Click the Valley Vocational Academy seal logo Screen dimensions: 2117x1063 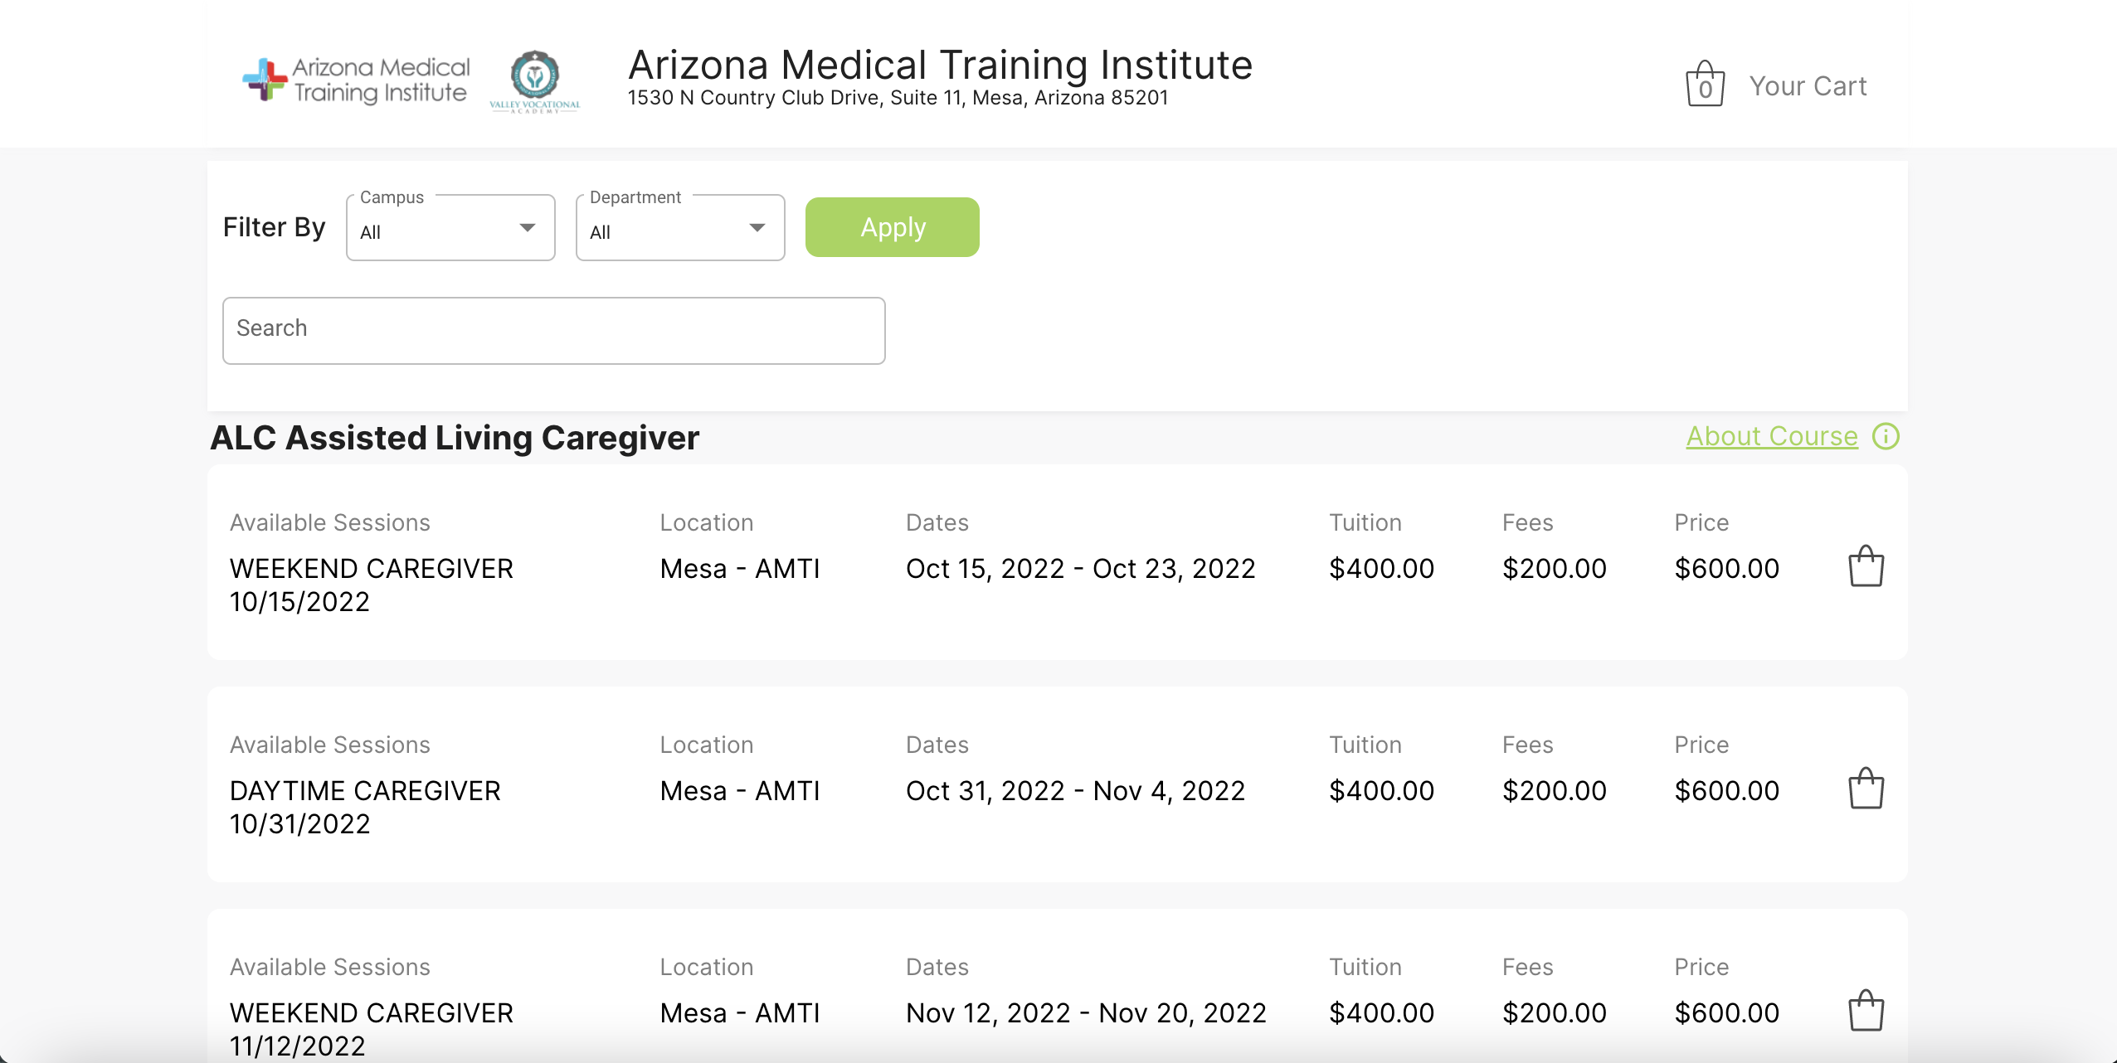pyautogui.click(x=535, y=80)
